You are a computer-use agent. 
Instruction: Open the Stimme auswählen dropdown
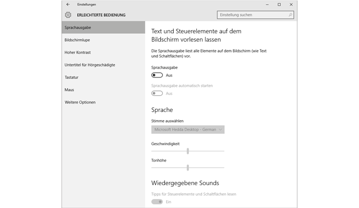point(188,129)
